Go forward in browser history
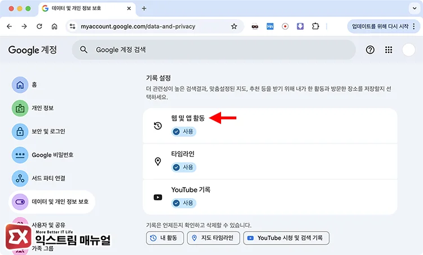Viewport: 423px width, 255px height. click(24, 26)
